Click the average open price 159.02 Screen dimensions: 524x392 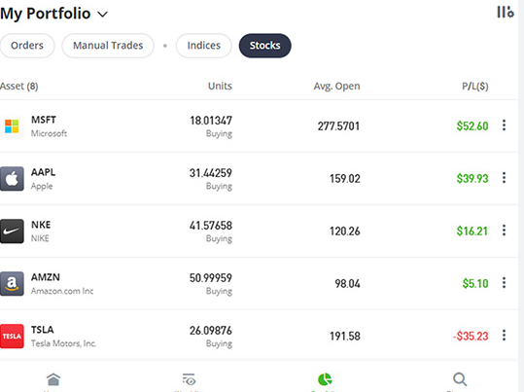pos(345,179)
